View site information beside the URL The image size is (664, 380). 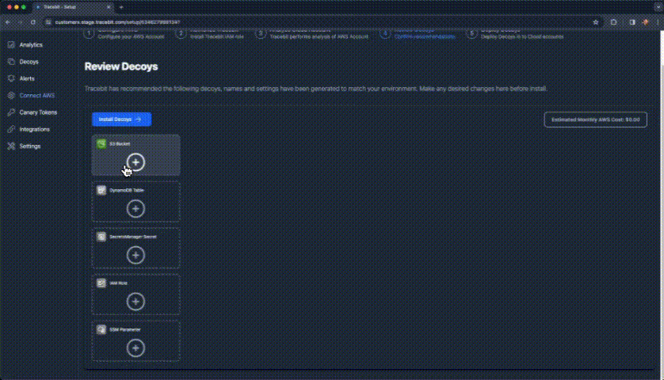48,22
